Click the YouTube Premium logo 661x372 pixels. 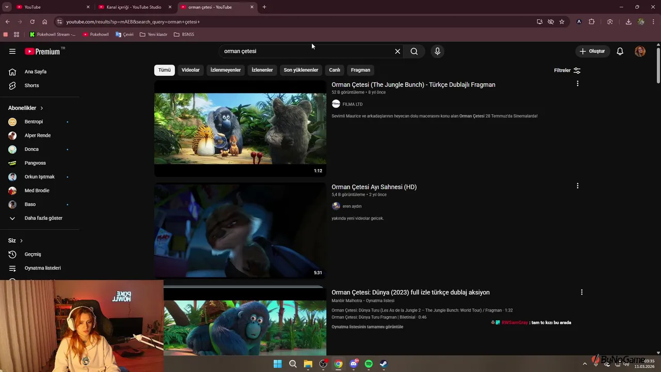(x=42, y=51)
